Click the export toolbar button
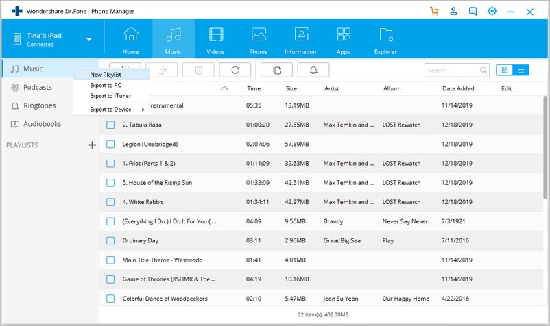The height and width of the screenshot is (326, 550). pos(162,70)
